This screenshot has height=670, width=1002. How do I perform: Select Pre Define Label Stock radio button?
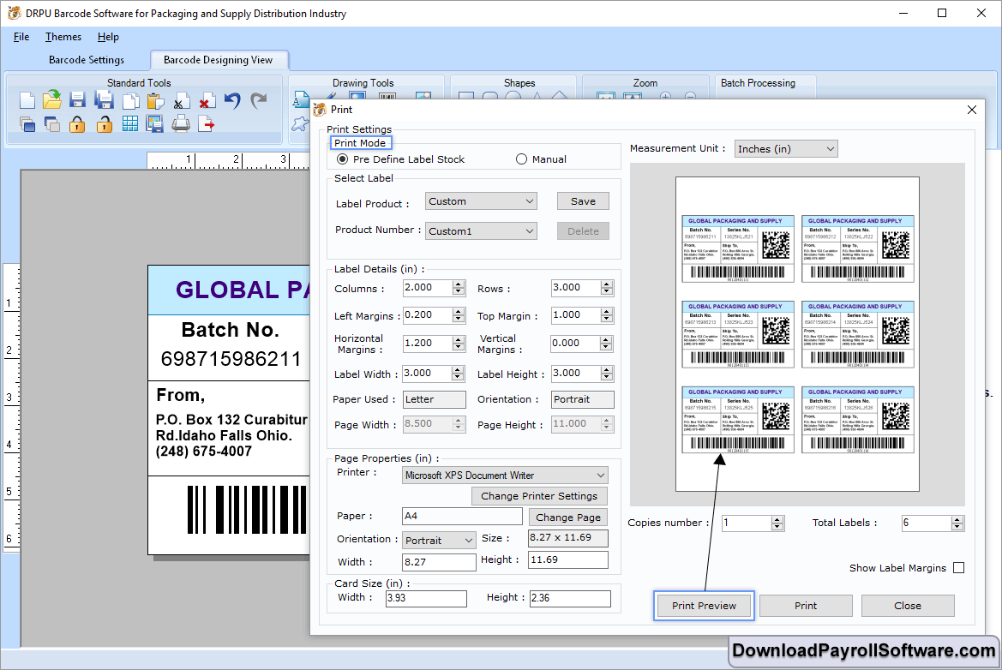point(343,159)
